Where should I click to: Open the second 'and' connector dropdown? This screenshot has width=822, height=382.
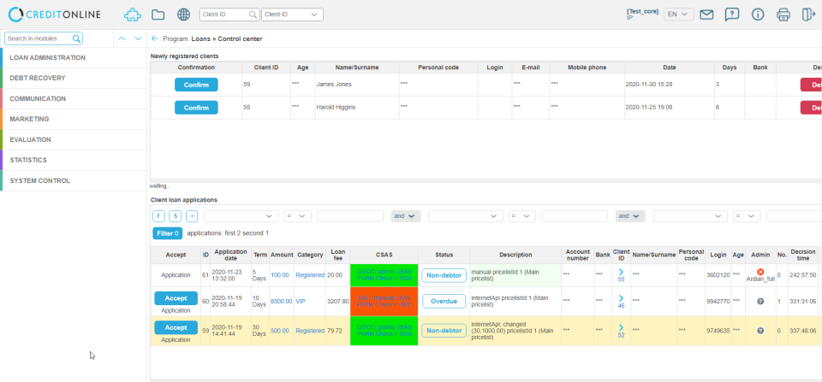pos(630,216)
